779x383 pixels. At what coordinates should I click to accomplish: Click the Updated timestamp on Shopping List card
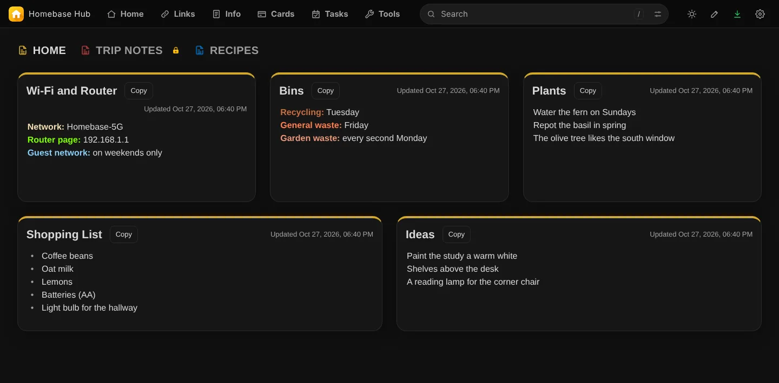pos(322,234)
